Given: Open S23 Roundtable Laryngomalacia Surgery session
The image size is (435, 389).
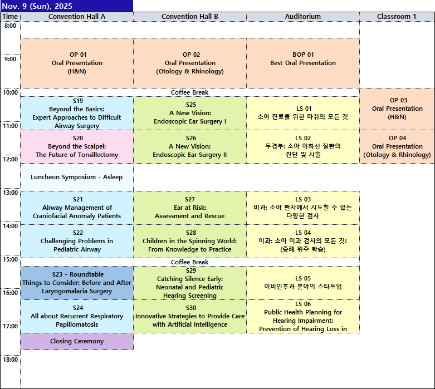Looking at the screenshot, I should (77, 283).
